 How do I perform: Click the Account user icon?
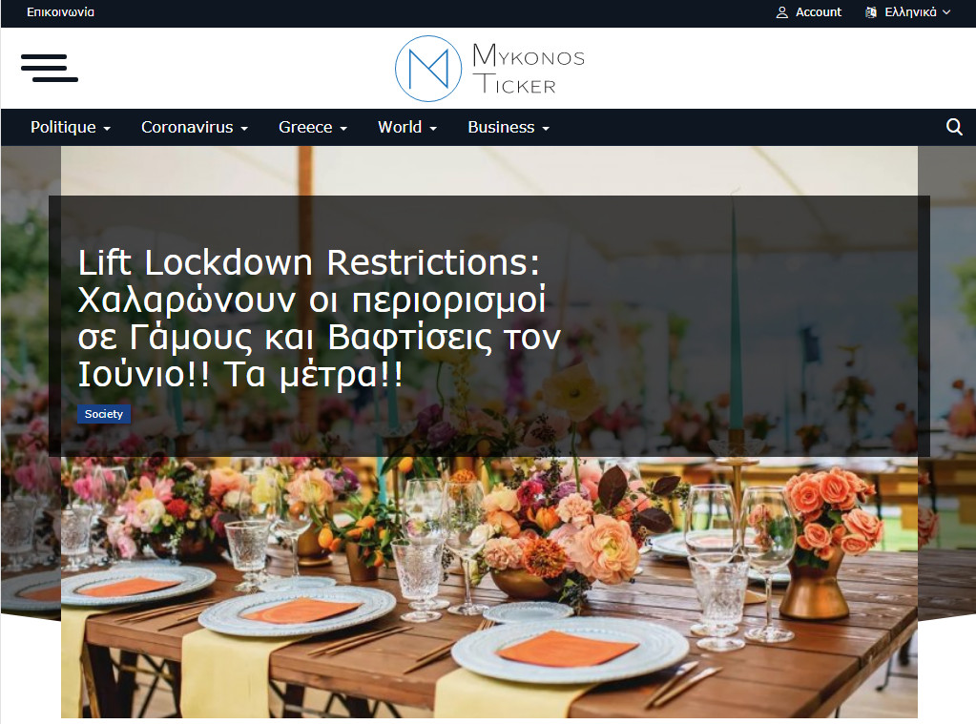(x=781, y=12)
